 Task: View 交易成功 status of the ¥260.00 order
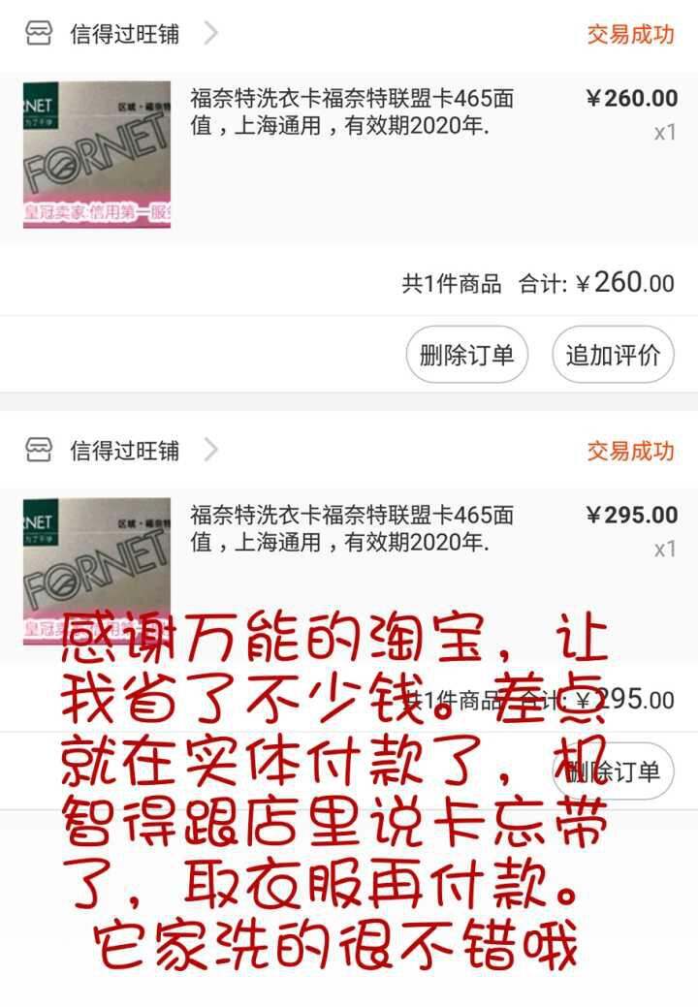tap(630, 34)
